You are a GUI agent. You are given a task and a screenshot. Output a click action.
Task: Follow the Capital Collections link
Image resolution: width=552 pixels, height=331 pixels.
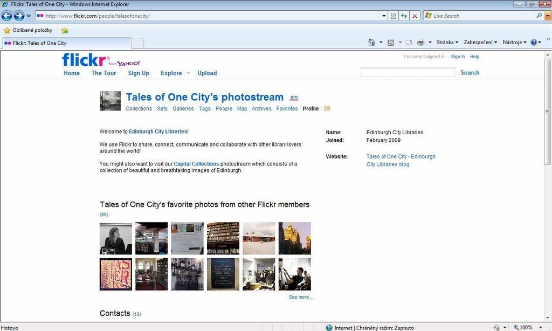point(196,164)
